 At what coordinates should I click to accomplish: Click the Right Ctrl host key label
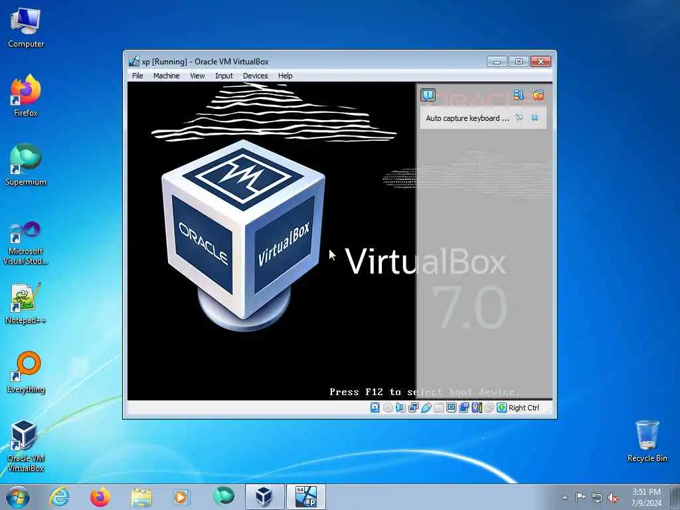(523, 408)
